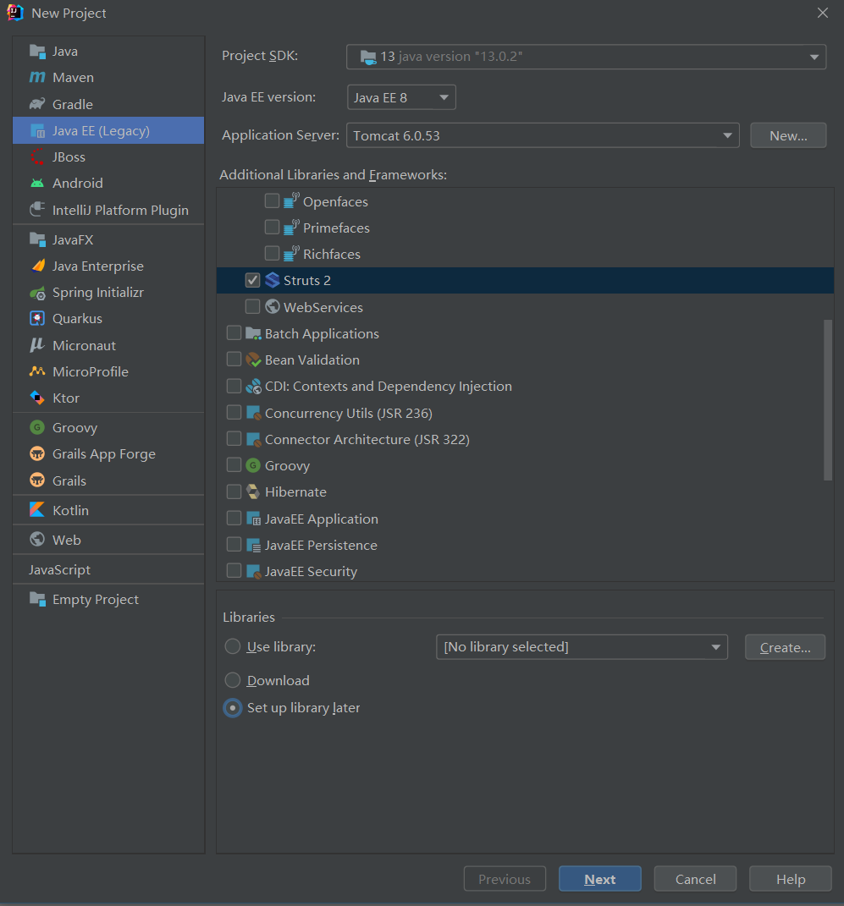Click the Create... library button
The height and width of the screenshot is (906, 844).
pyautogui.click(x=785, y=647)
